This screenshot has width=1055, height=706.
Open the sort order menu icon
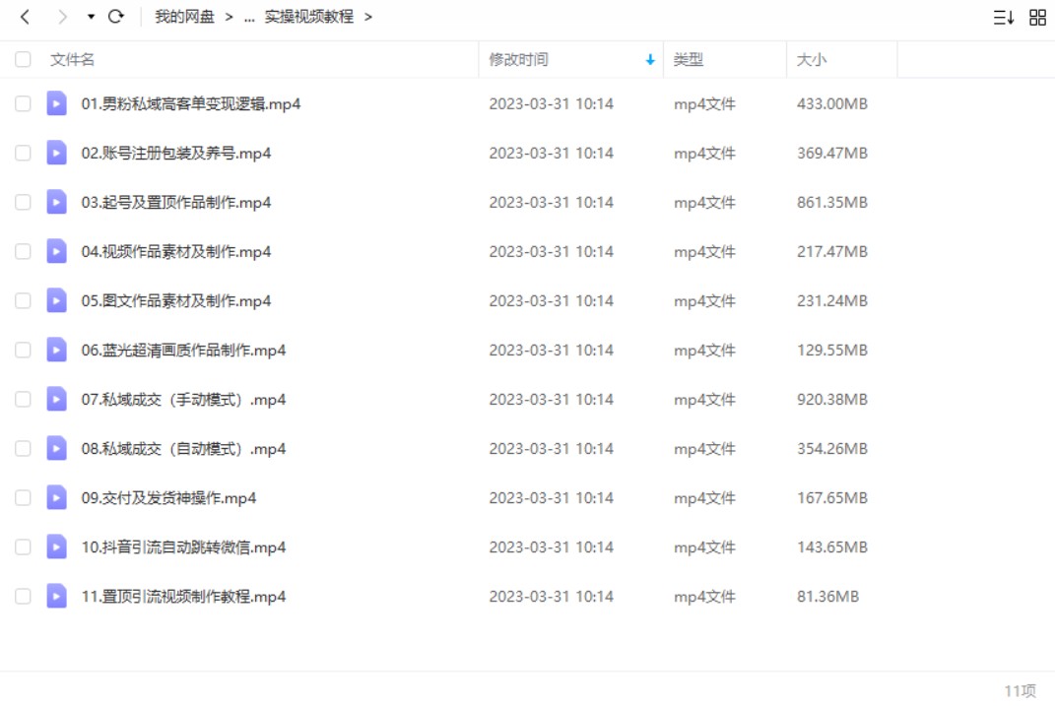1003,18
